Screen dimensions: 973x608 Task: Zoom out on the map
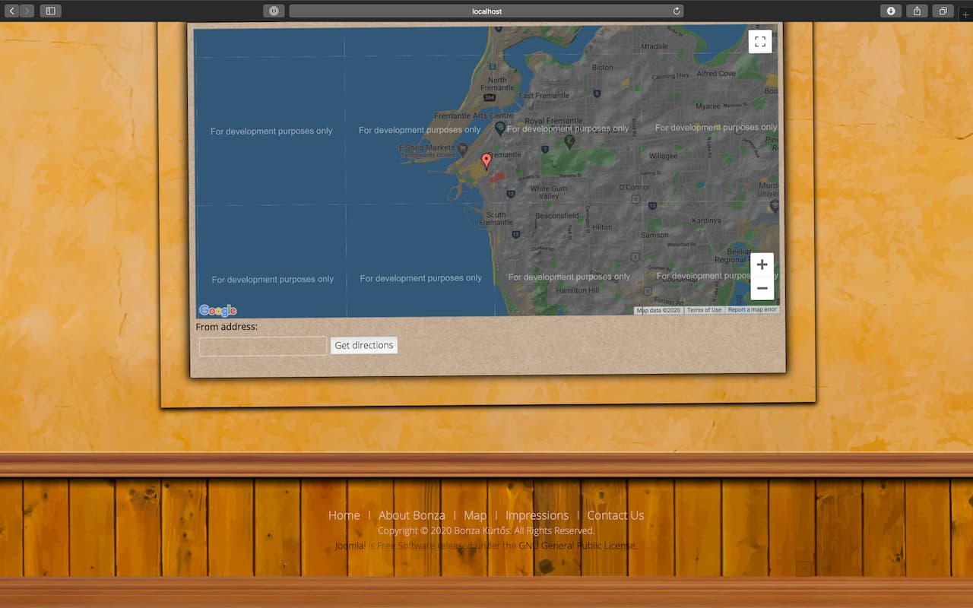(x=762, y=288)
